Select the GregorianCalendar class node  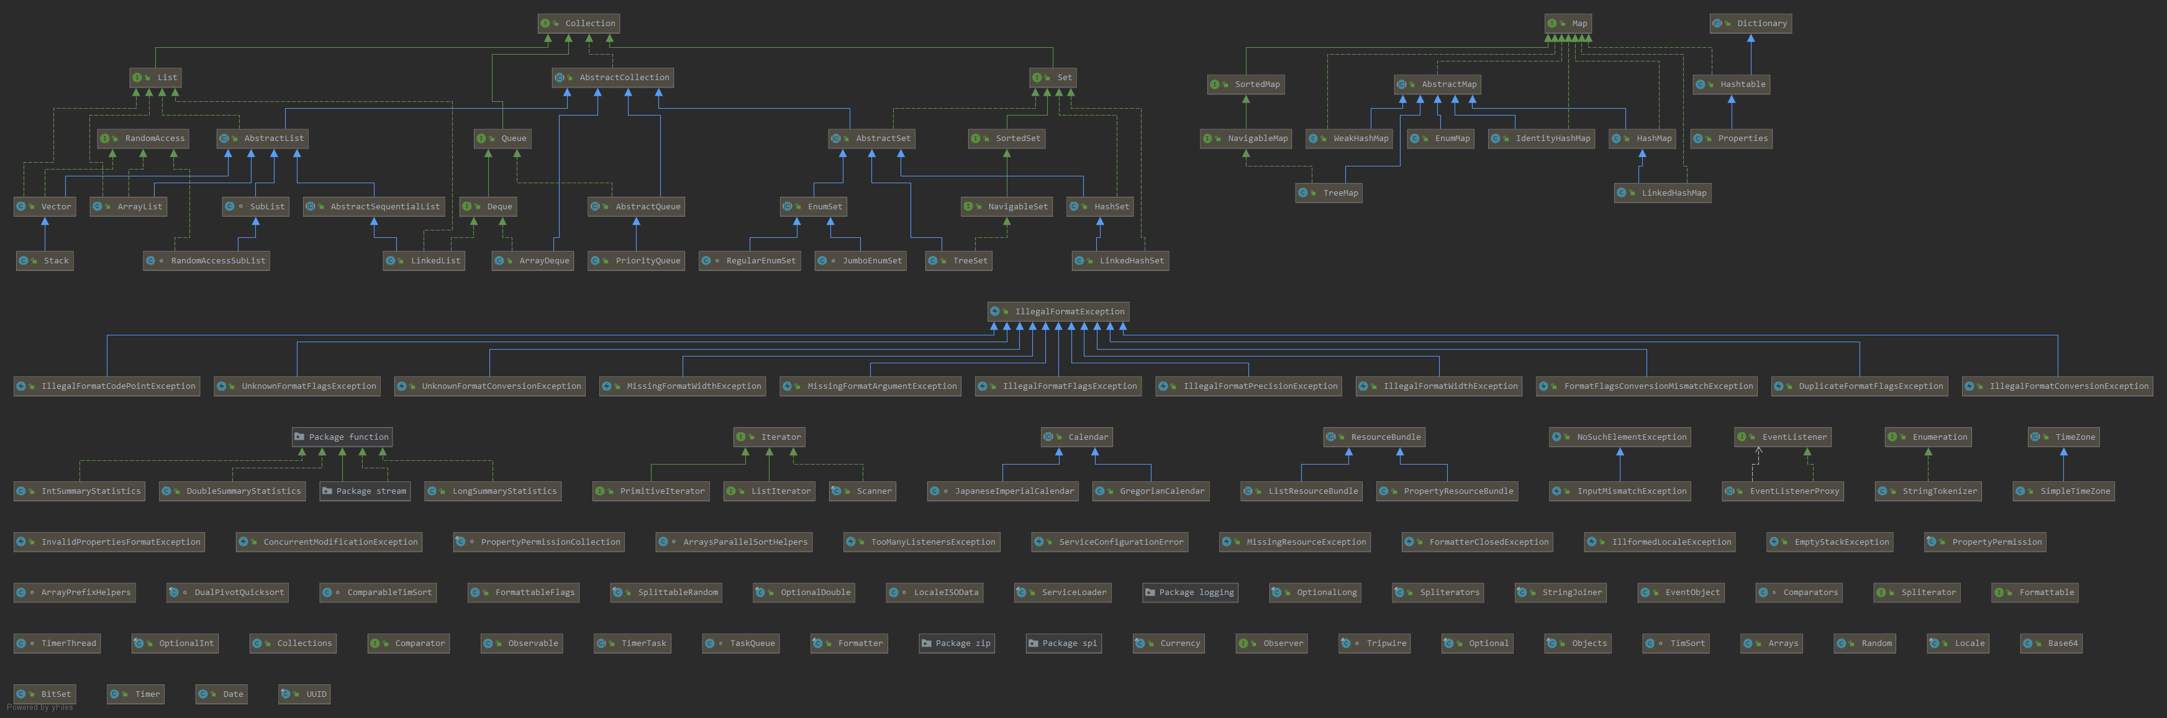(1151, 491)
